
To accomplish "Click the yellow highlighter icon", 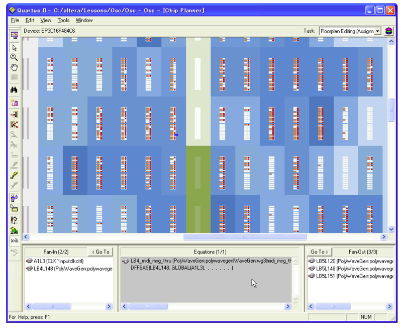I will coord(14,175).
